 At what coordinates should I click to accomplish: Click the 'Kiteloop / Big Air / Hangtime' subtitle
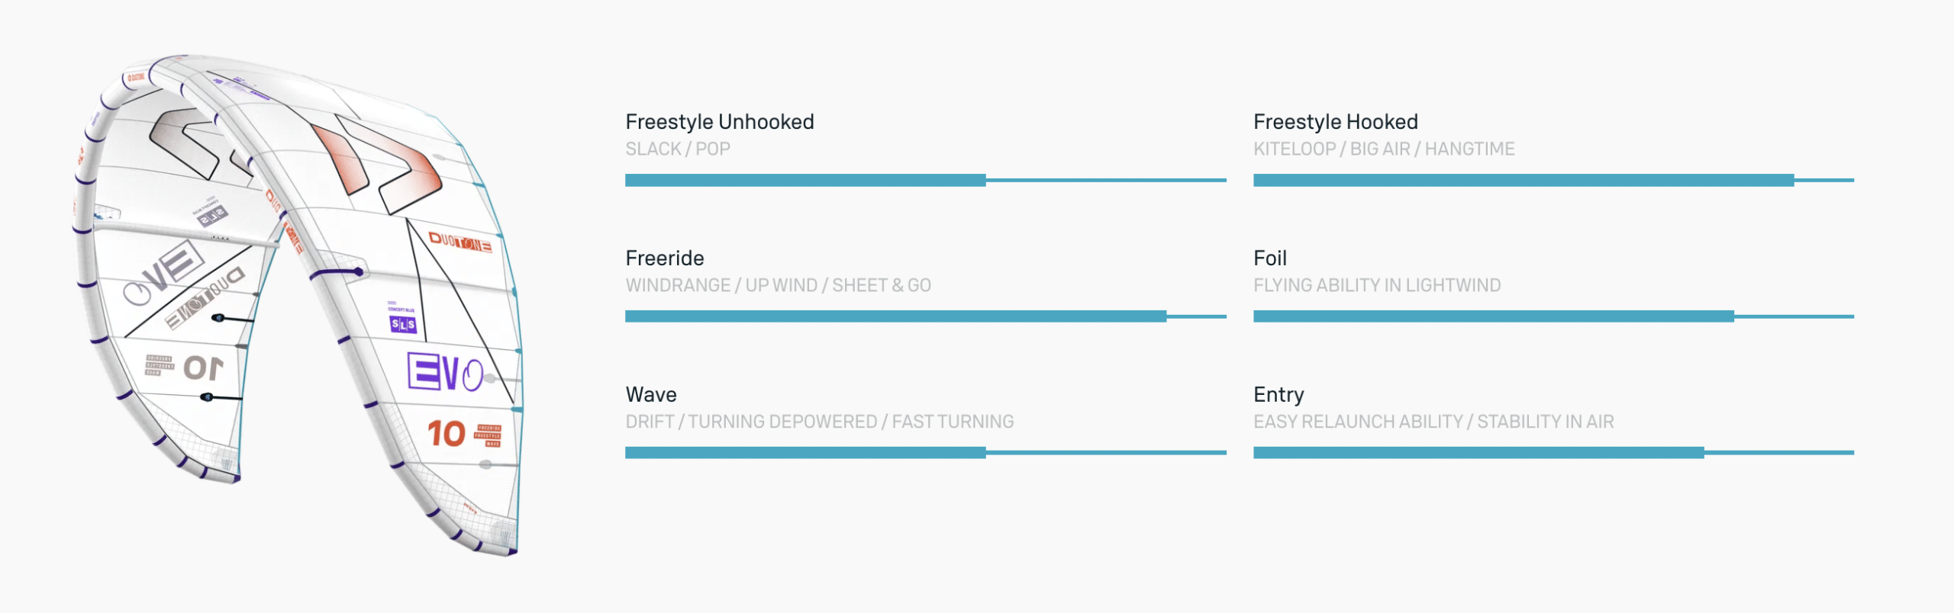[1383, 149]
